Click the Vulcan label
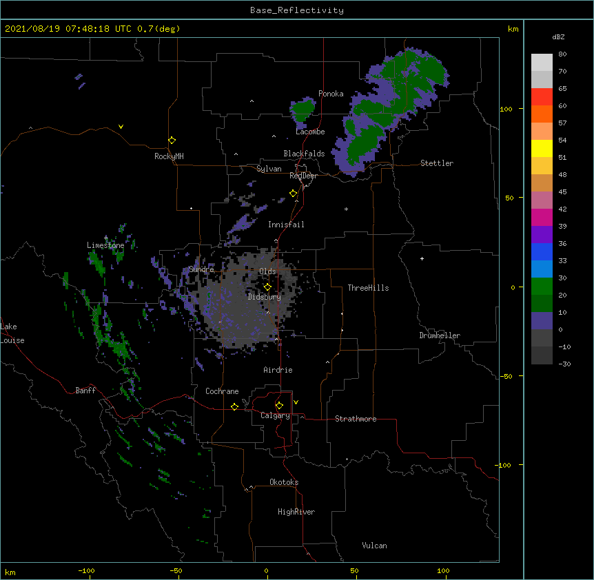 click(x=374, y=546)
